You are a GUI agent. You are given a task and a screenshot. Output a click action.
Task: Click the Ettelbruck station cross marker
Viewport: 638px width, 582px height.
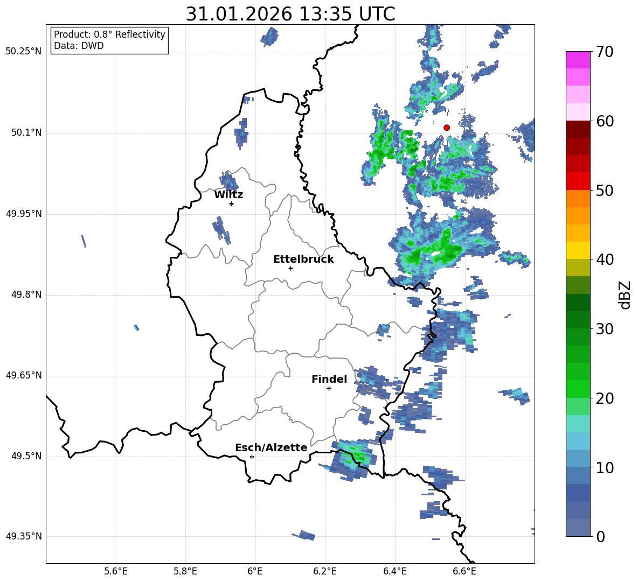[290, 268]
